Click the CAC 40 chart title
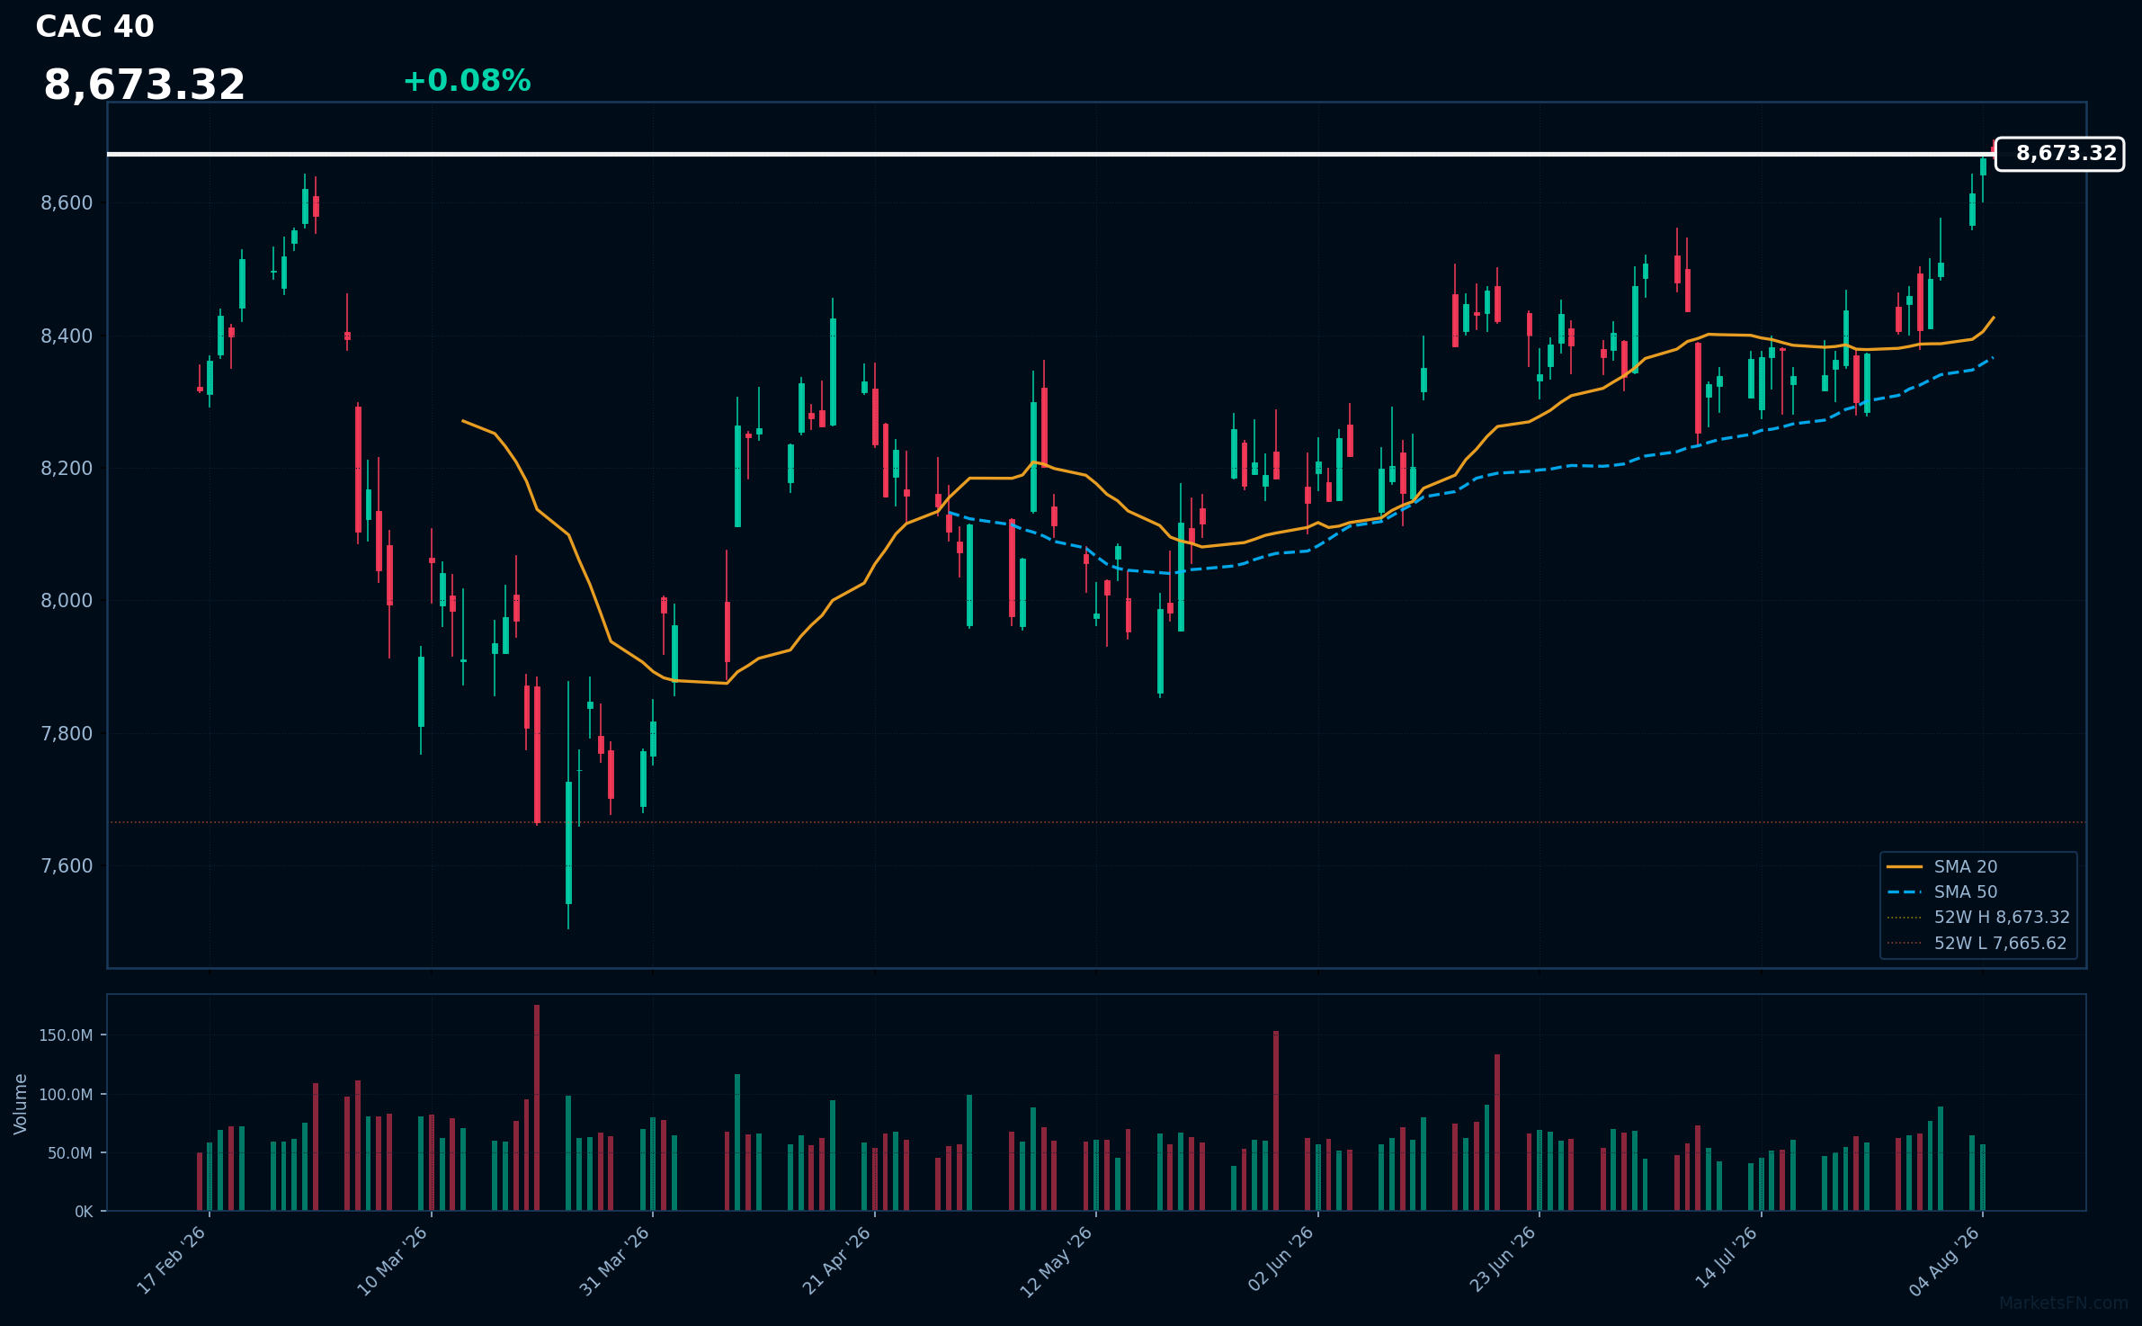The width and height of the screenshot is (2142, 1326). point(94,27)
